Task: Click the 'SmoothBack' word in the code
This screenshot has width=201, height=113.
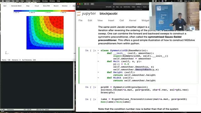Action: point(143,70)
